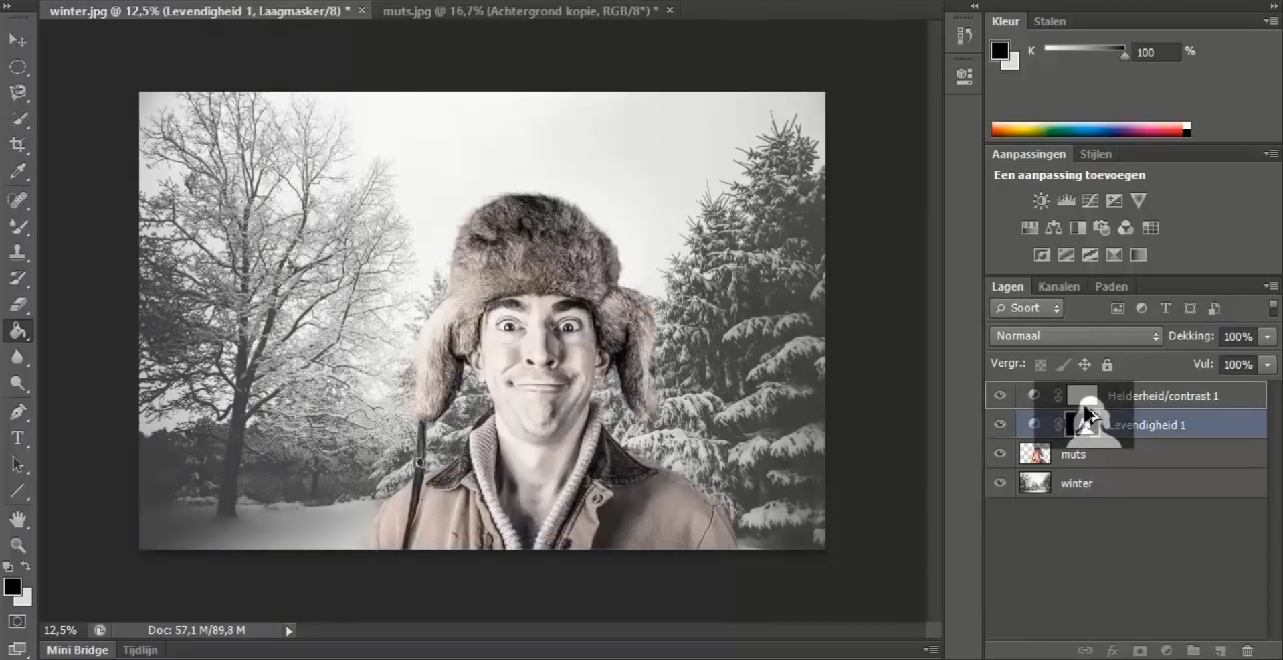
Task: Select the Type tool
Action: point(18,438)
